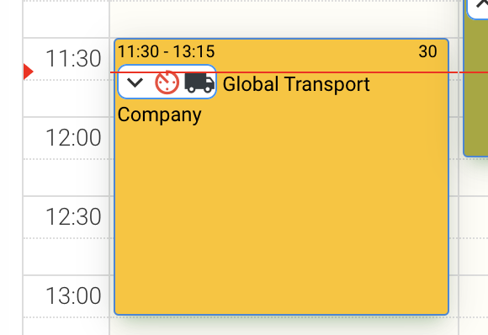This screenshot has width=488, height=335.
Task: Select the empty 13:00 slot in right column
Action: point(474,295)
